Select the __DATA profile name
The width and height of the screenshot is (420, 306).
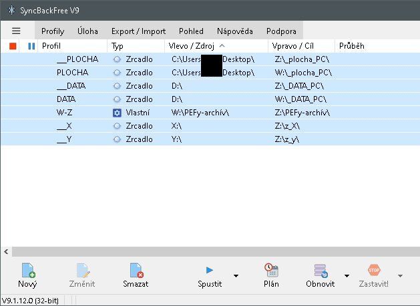[x=71, y=86]
